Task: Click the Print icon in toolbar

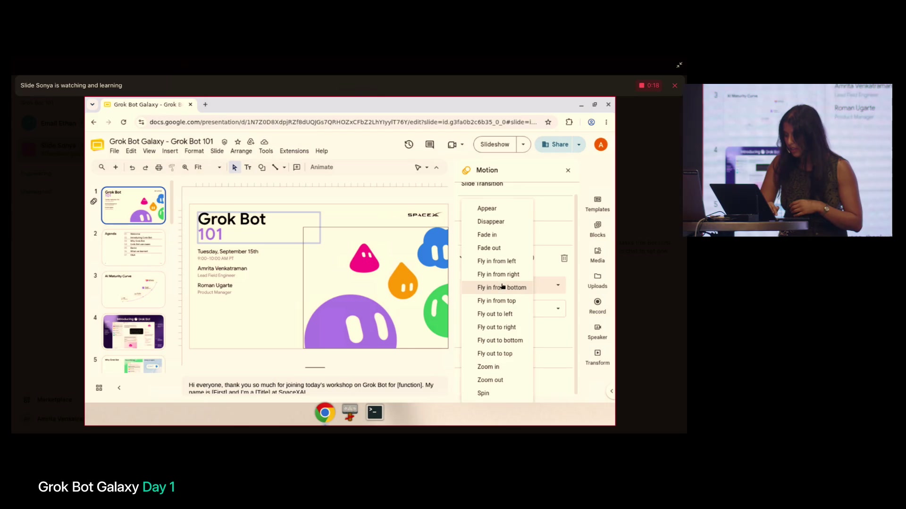Action: tap(159, 167)
